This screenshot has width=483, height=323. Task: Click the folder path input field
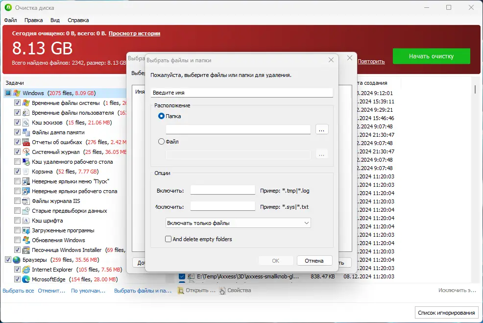[238, 129]
